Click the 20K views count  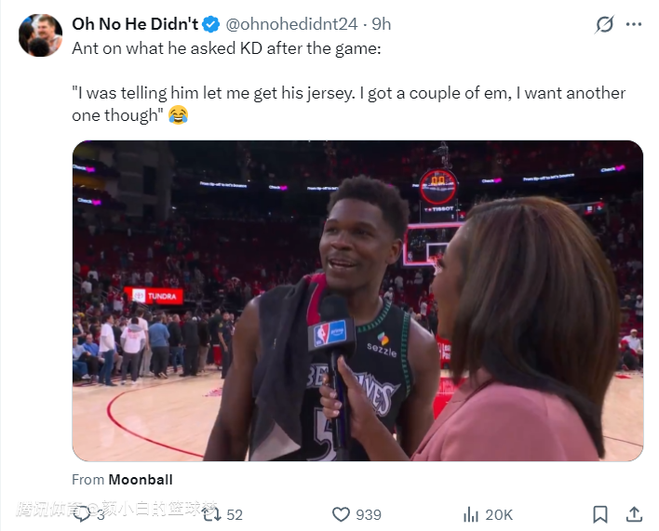[x=499, y=514]
